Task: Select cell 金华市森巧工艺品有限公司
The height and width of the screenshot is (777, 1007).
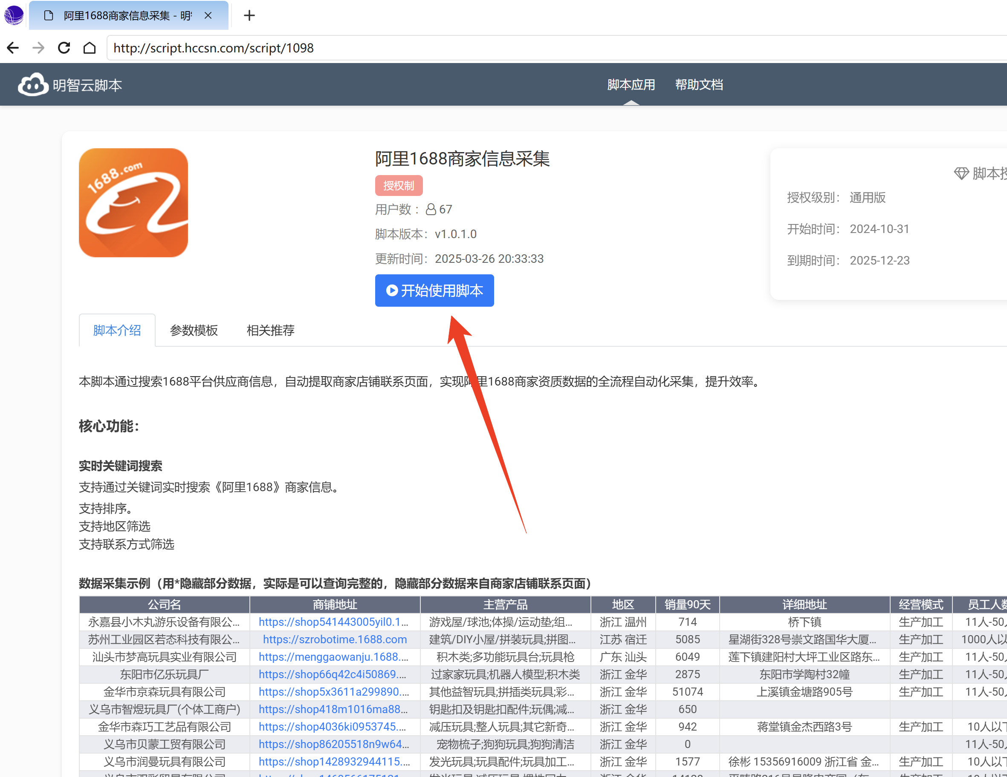Action: tap(164, 727)
